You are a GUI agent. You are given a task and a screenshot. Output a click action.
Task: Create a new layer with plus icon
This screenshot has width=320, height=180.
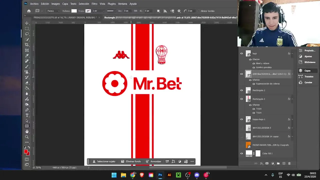(x=284, y=163)
